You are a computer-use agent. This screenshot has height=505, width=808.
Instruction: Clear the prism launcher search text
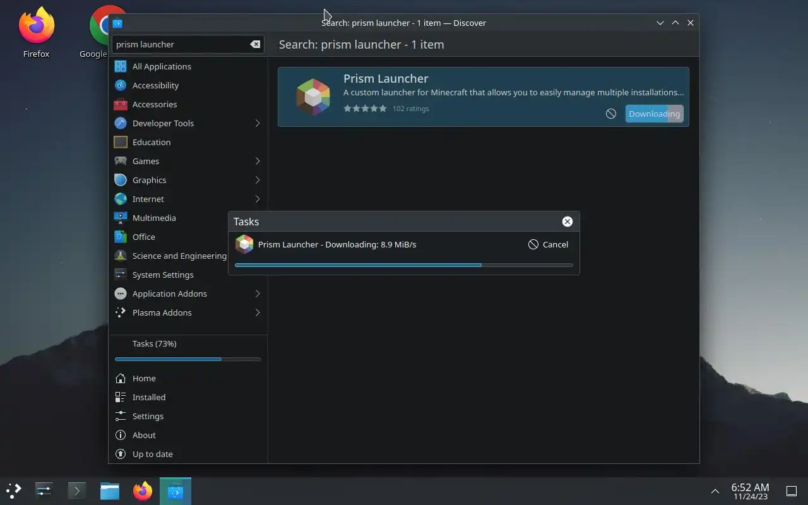coord(255,44)
